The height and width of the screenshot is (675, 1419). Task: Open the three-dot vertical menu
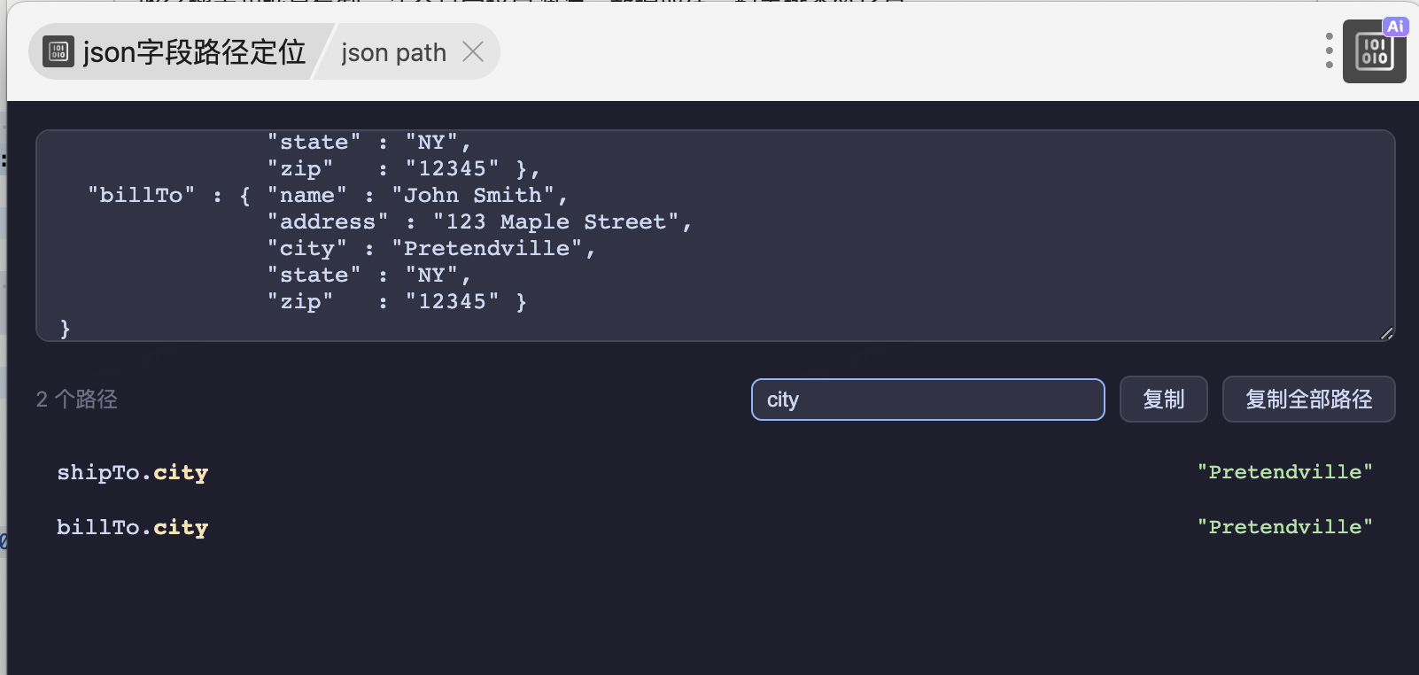click(x=1329, y=51)
